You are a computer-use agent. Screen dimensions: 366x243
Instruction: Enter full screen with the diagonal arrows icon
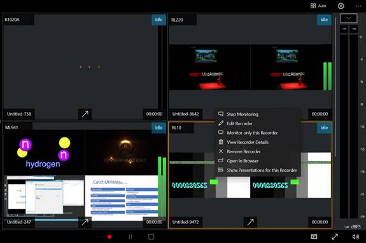[335, 237]
